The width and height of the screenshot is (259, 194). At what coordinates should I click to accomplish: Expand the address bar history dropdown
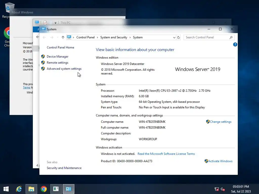point(174,38)
